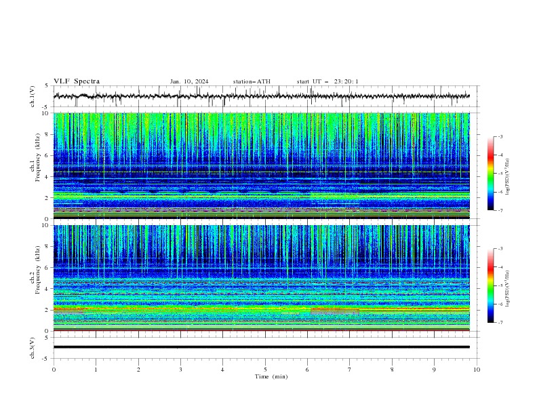
Task: Click time axis tick label "1"
Action: (96, 370)
